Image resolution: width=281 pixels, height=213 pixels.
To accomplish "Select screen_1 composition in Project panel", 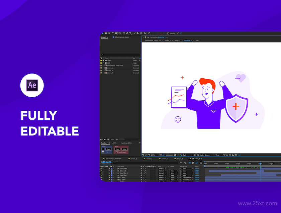I will coord(110,68).
